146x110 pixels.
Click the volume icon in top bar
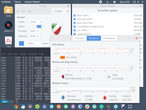pyautogui.click(x=138, y=2)
